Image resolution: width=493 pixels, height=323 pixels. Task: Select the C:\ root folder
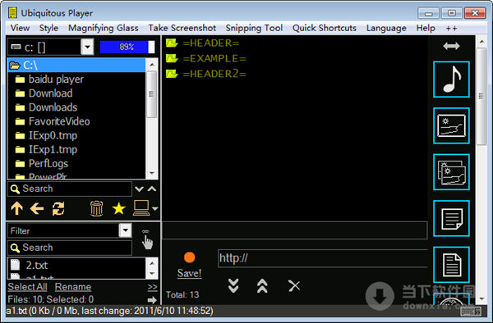76,66
